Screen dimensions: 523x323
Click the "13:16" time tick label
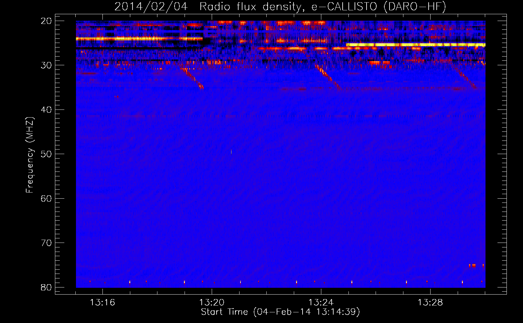[102, 303]
